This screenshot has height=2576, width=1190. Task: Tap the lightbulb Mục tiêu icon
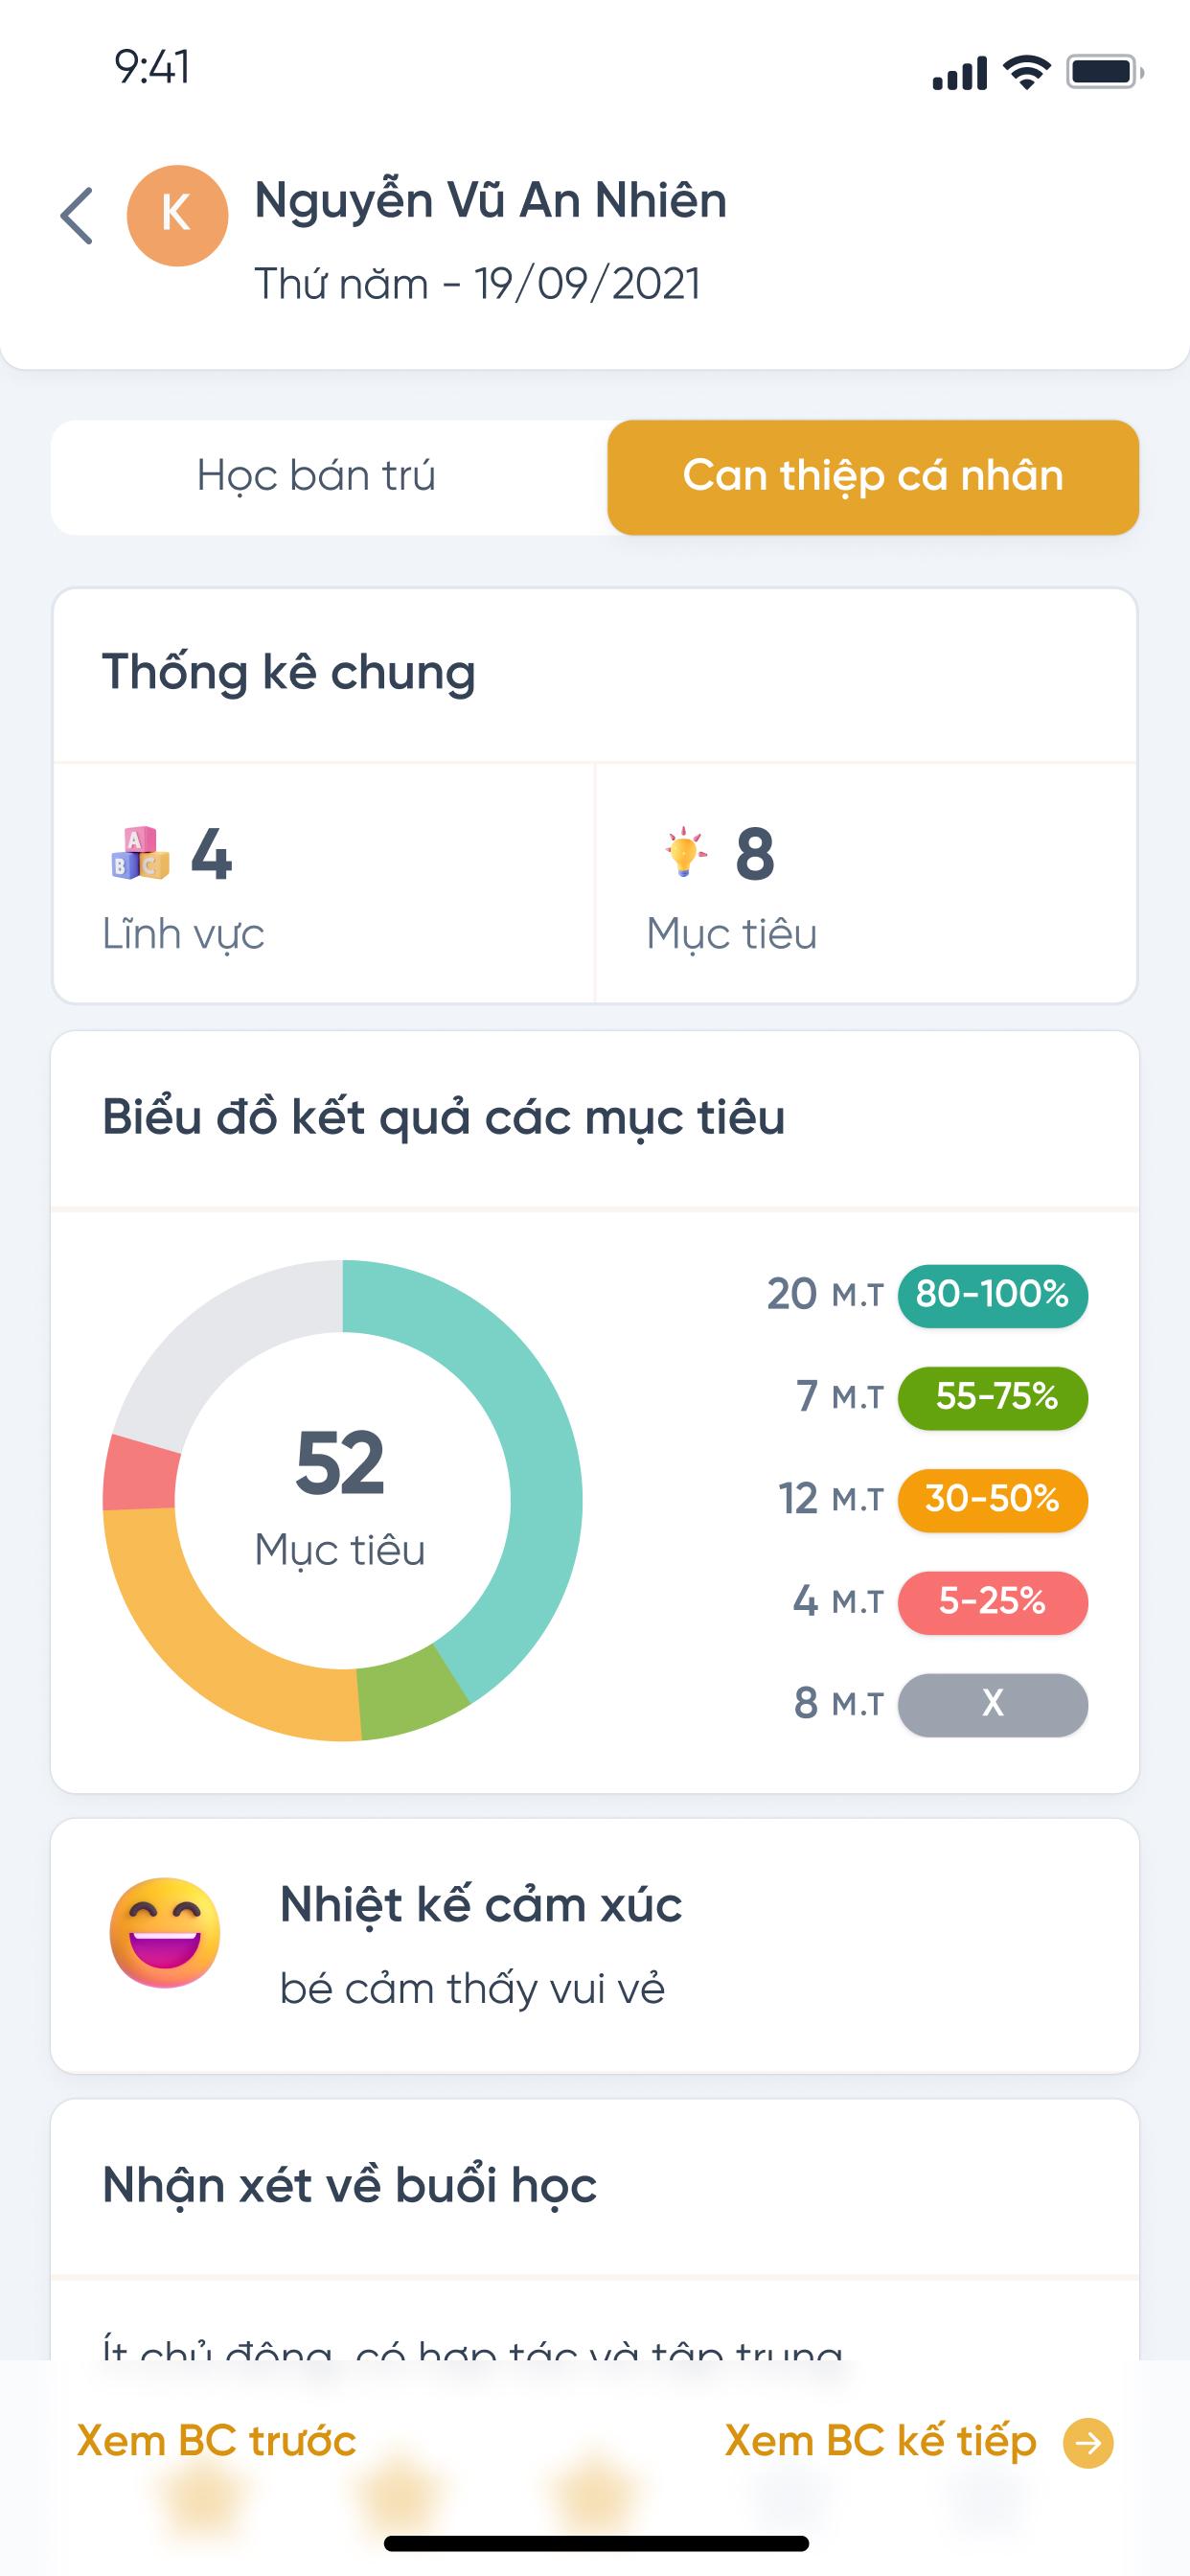(685, 852)
